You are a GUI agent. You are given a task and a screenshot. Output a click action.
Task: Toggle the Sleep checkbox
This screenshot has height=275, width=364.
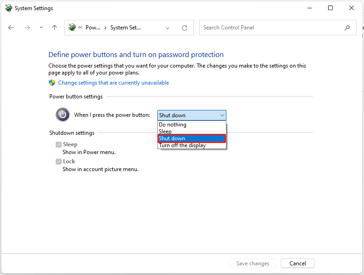pyautogui.click(x=58, y=144)
